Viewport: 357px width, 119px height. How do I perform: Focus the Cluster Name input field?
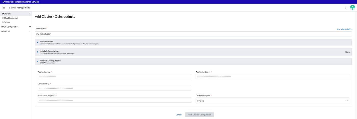(x=193, y=34)
